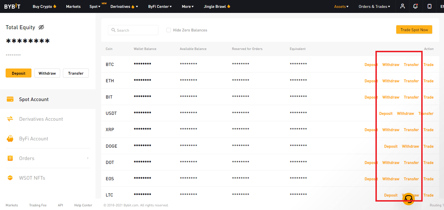Screen dimensions: 444x210
Task: Toggle Total Equity visibility eye icon
Action: pos(41,27)
